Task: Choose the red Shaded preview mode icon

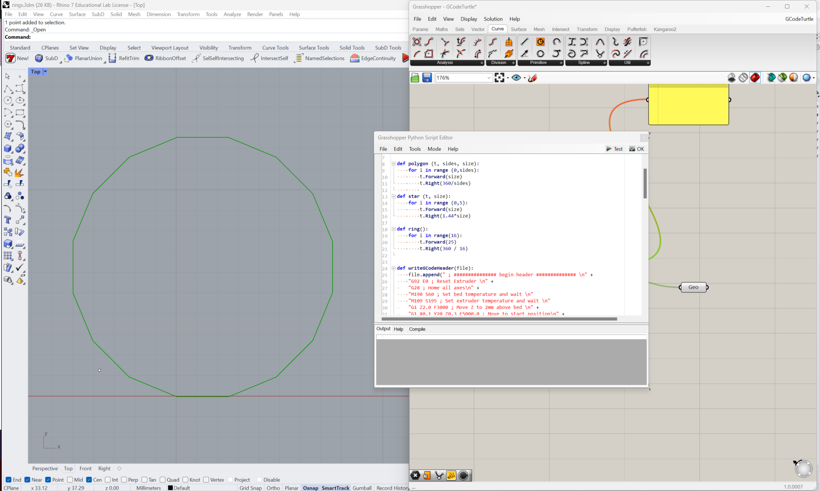Action: click(755, 78)
